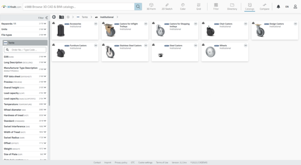Open the 3D Form search tool
Screen dimensions: 301x165
tap(151, 7)
